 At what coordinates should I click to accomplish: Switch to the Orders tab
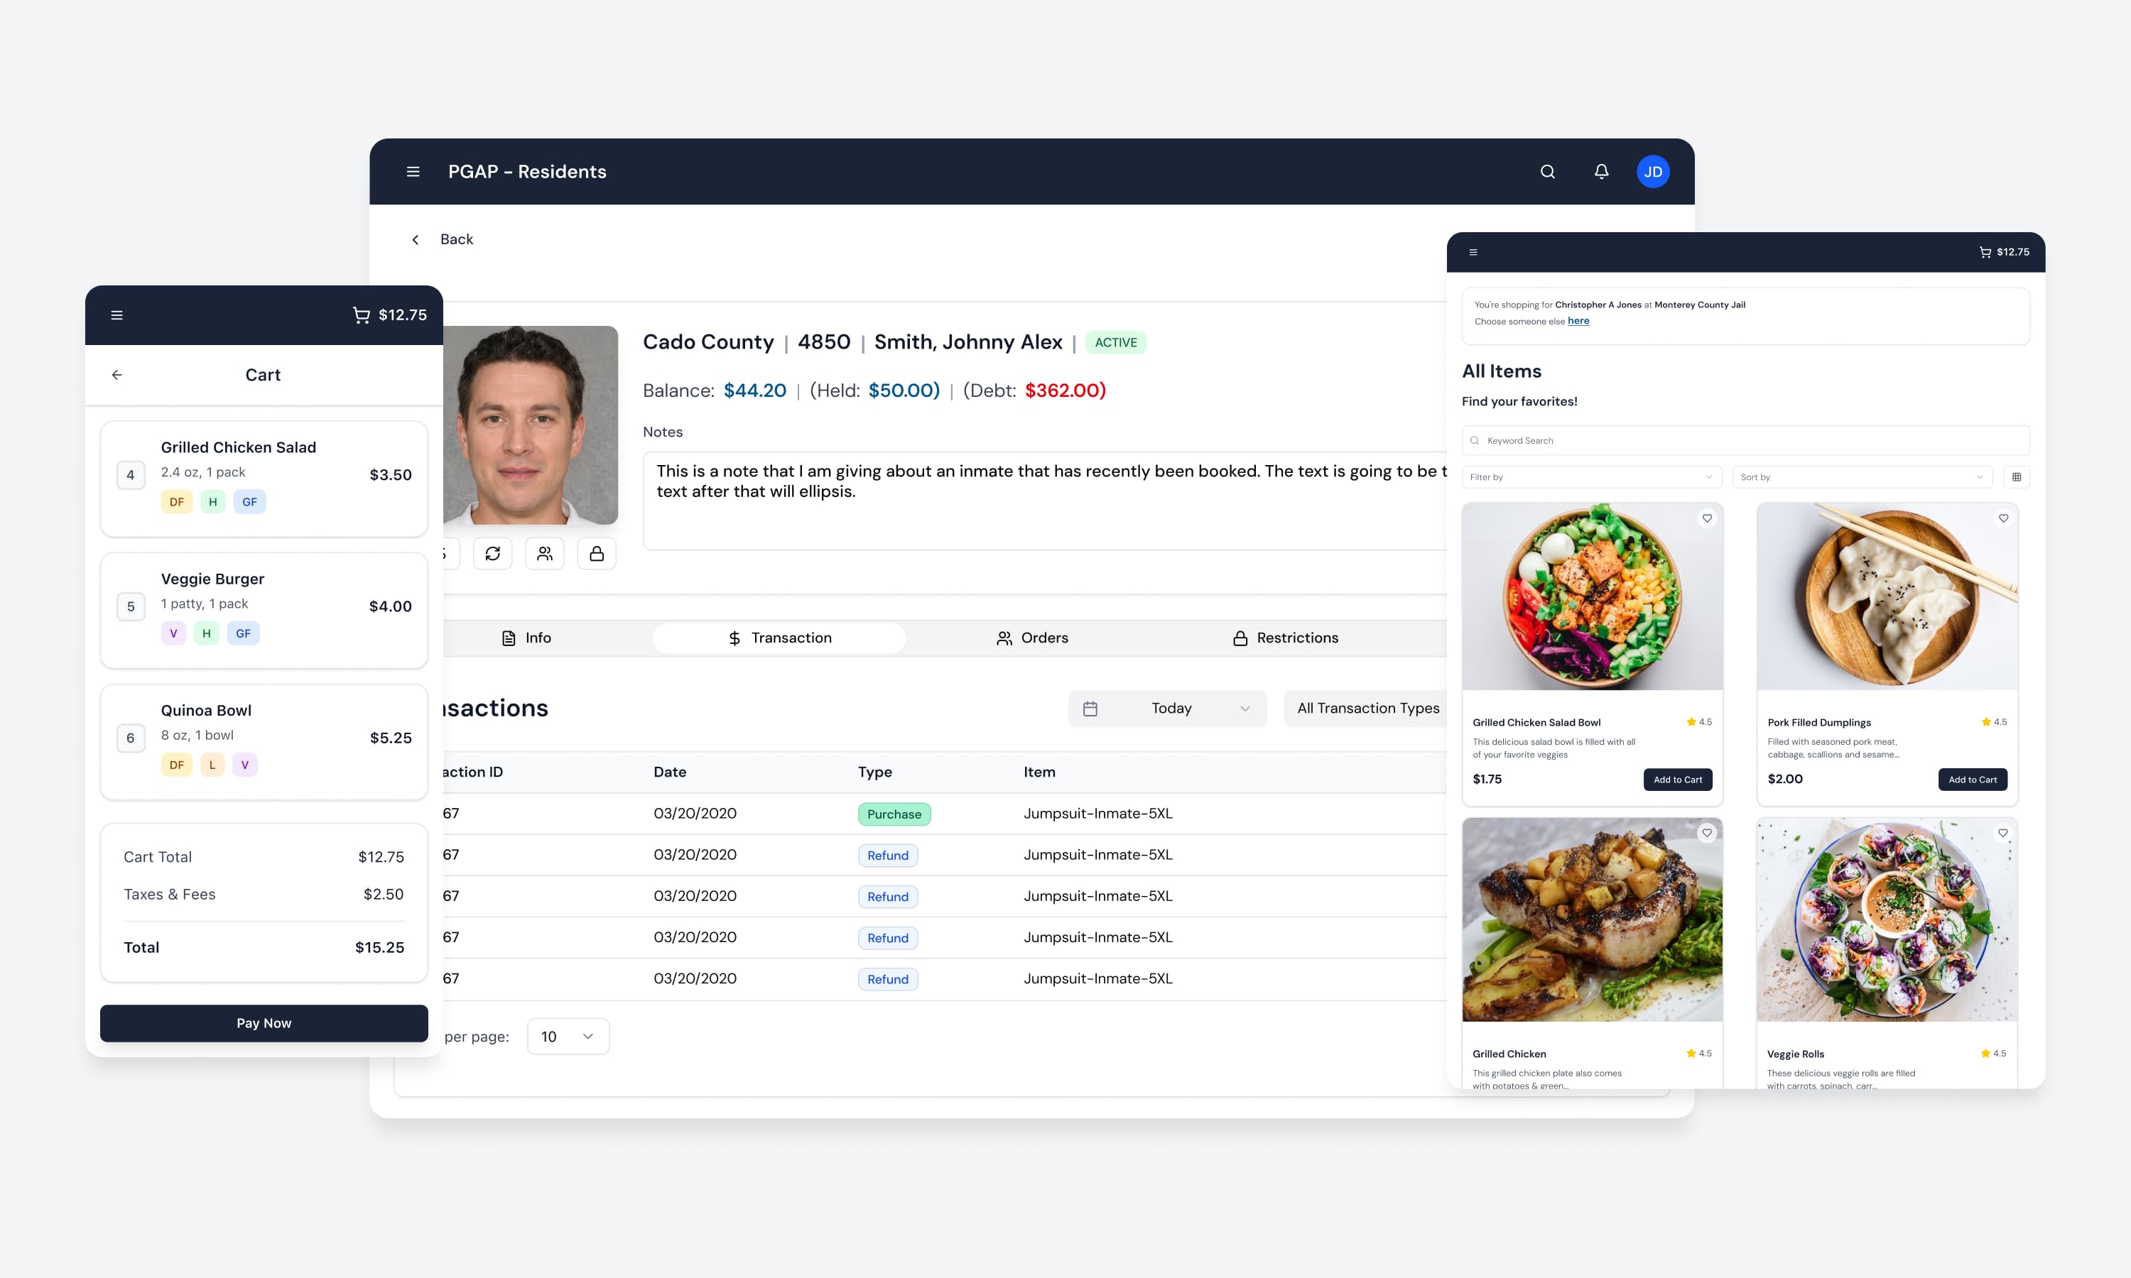click(x=1032, y=638)
